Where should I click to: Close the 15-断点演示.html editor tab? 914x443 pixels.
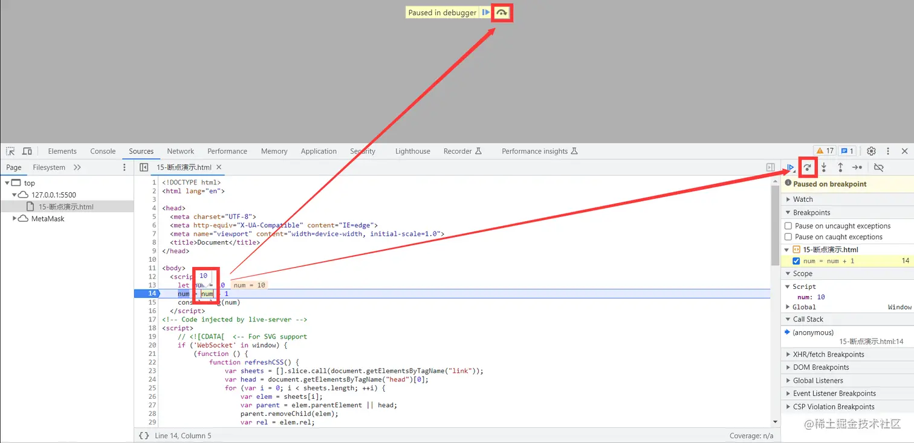[x=219, y=167]
